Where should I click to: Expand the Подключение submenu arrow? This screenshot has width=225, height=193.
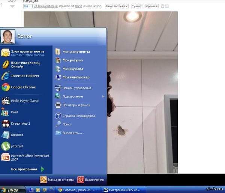pos(103,96)
